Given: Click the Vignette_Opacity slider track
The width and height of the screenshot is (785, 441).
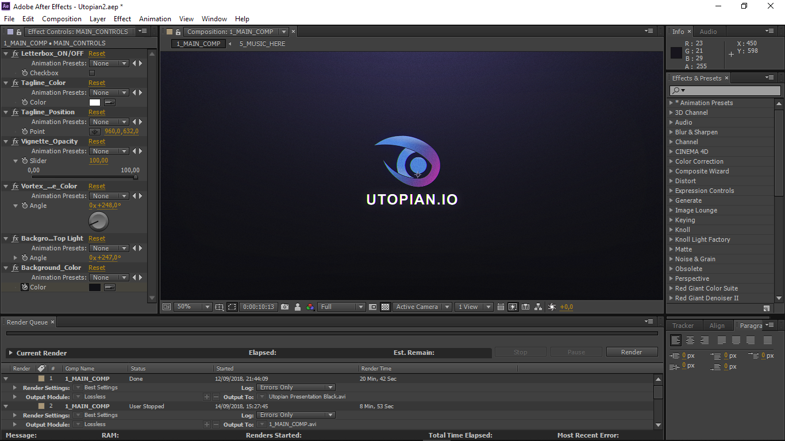Looking at the screenshot, I should [84, 177].
